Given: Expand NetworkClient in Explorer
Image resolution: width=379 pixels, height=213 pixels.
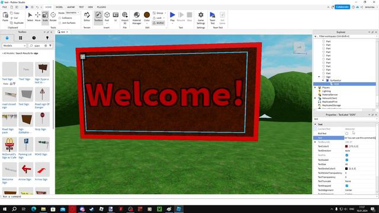Looking at the screenshot, I should click(315, 98).
